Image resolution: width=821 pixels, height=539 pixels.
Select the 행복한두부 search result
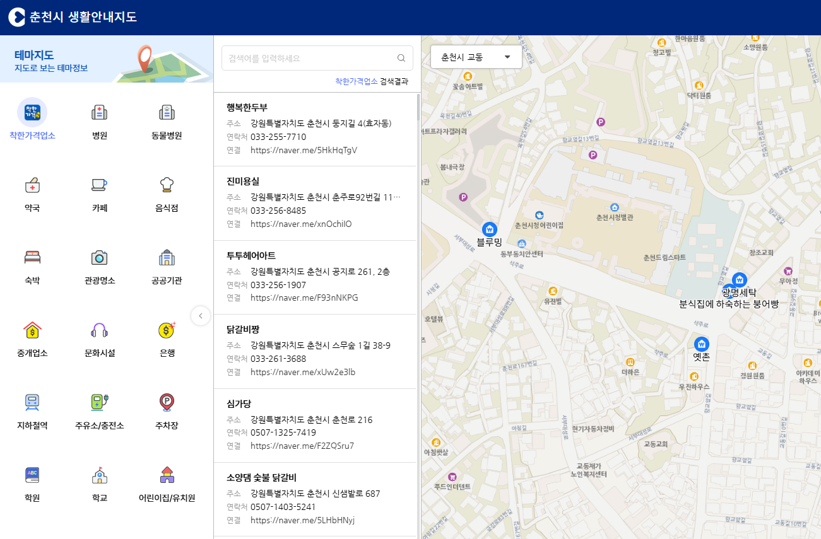coord(247,107)
